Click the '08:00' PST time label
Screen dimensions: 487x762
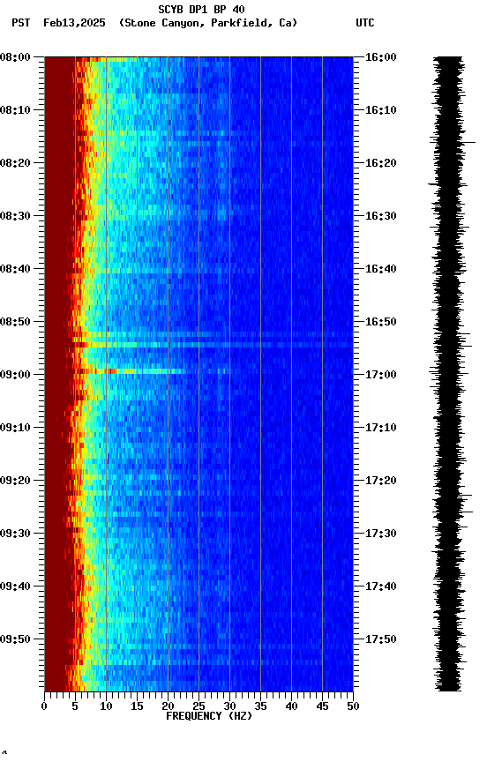(x=15, y=57)
